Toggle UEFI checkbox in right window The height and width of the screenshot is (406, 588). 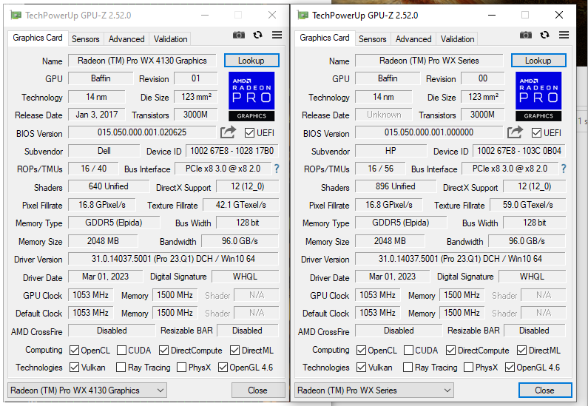pos(536,132)
